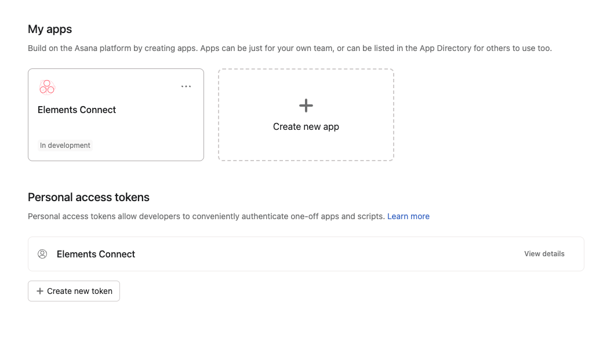The image size is (596, 338).
Task: Click the My apps heading
Action: [50, 29]
